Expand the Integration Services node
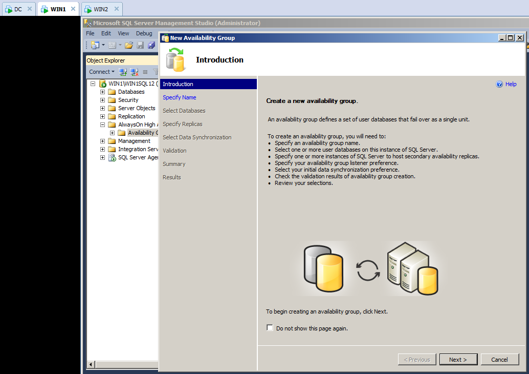 (102, 149)
